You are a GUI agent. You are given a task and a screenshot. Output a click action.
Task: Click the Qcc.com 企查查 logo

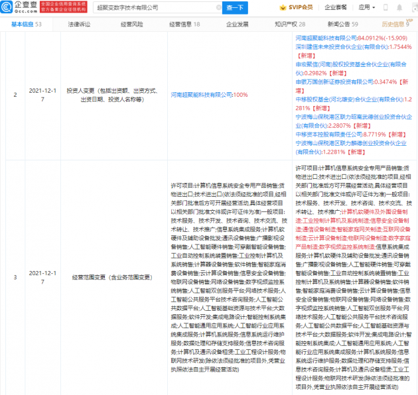point(19,7)
